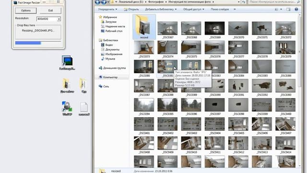The height and width of the screenshot is (173, 307).
Task: Select Рабочий стол in the navigation pane
Action: 114,31
